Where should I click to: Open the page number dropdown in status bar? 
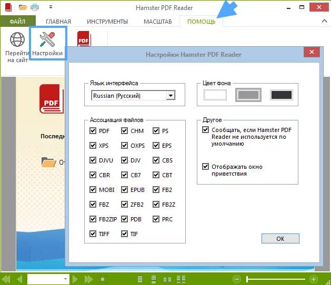[66, 279]
